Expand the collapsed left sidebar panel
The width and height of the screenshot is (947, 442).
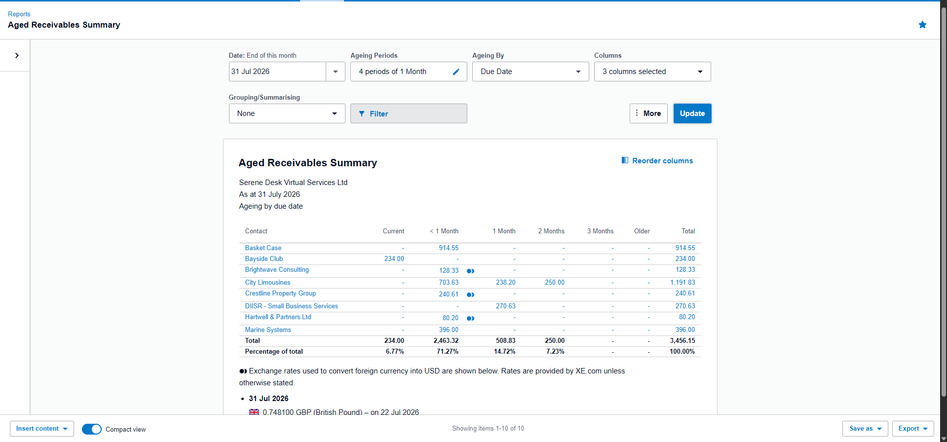point(17,55)
